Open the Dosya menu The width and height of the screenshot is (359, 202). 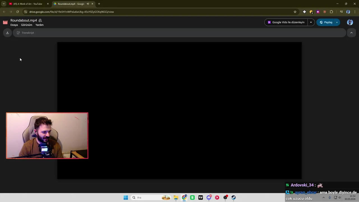tap(14, 25)
